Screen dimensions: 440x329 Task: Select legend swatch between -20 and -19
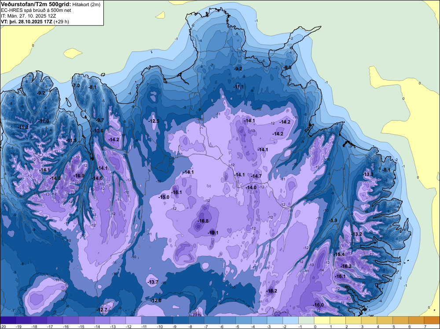pos(8,320)
